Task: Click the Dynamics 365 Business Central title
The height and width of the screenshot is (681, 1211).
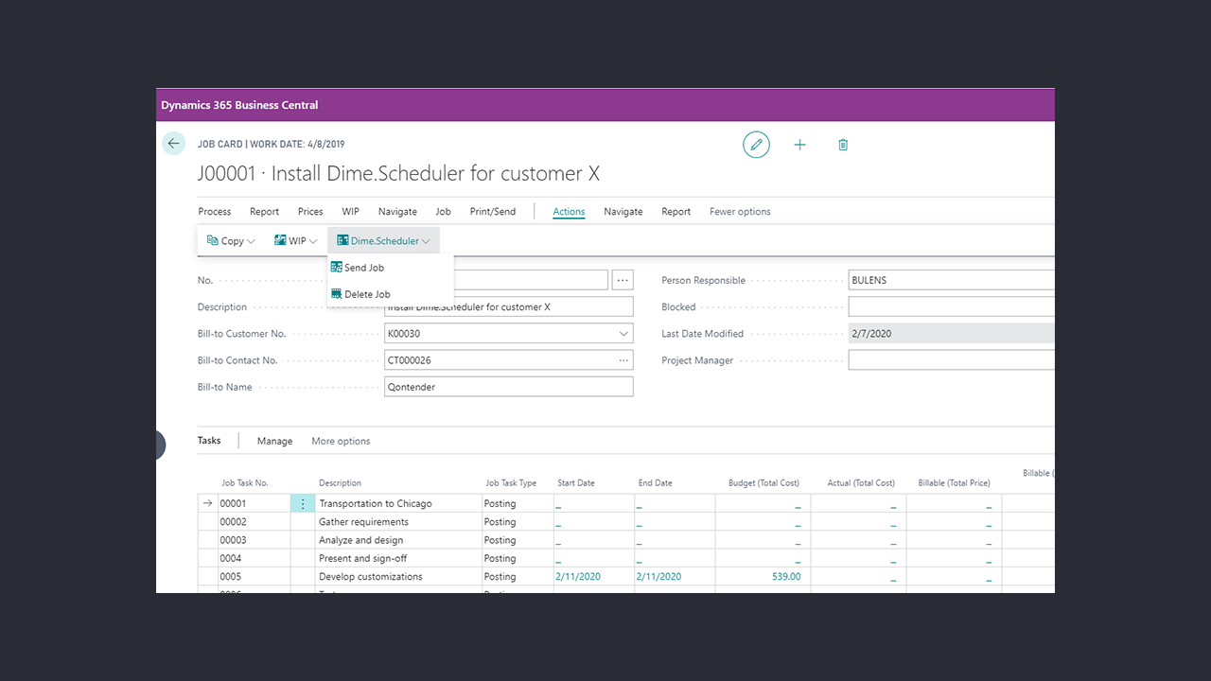Action: (239, 105)
